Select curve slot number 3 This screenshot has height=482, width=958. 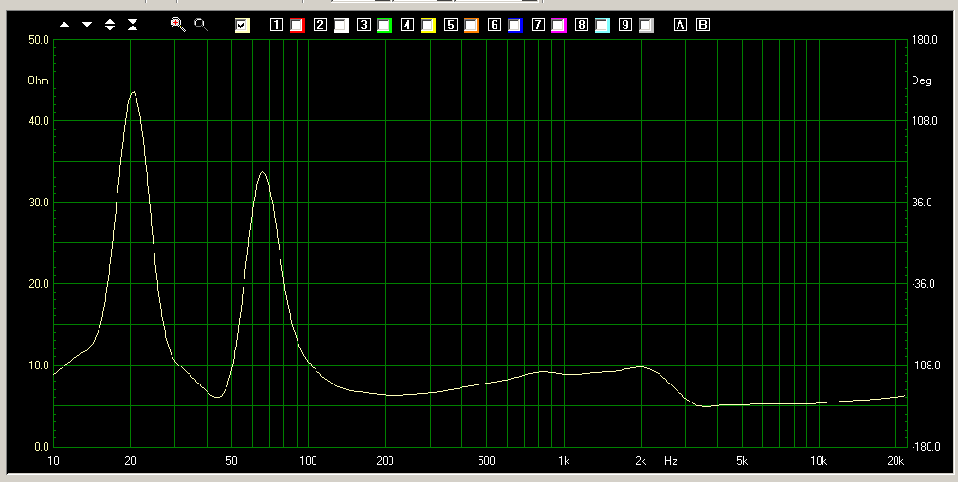point(364,26)
